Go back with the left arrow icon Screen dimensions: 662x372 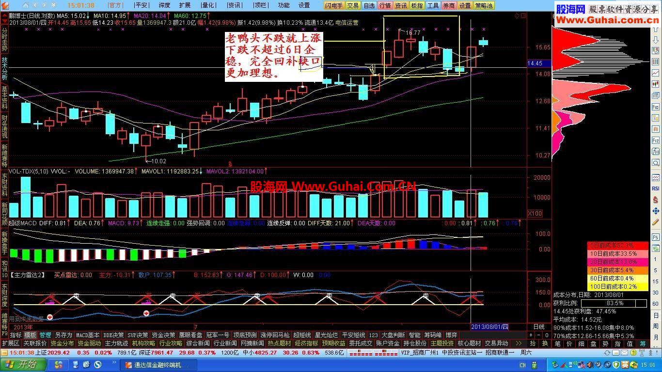point(35,5)
